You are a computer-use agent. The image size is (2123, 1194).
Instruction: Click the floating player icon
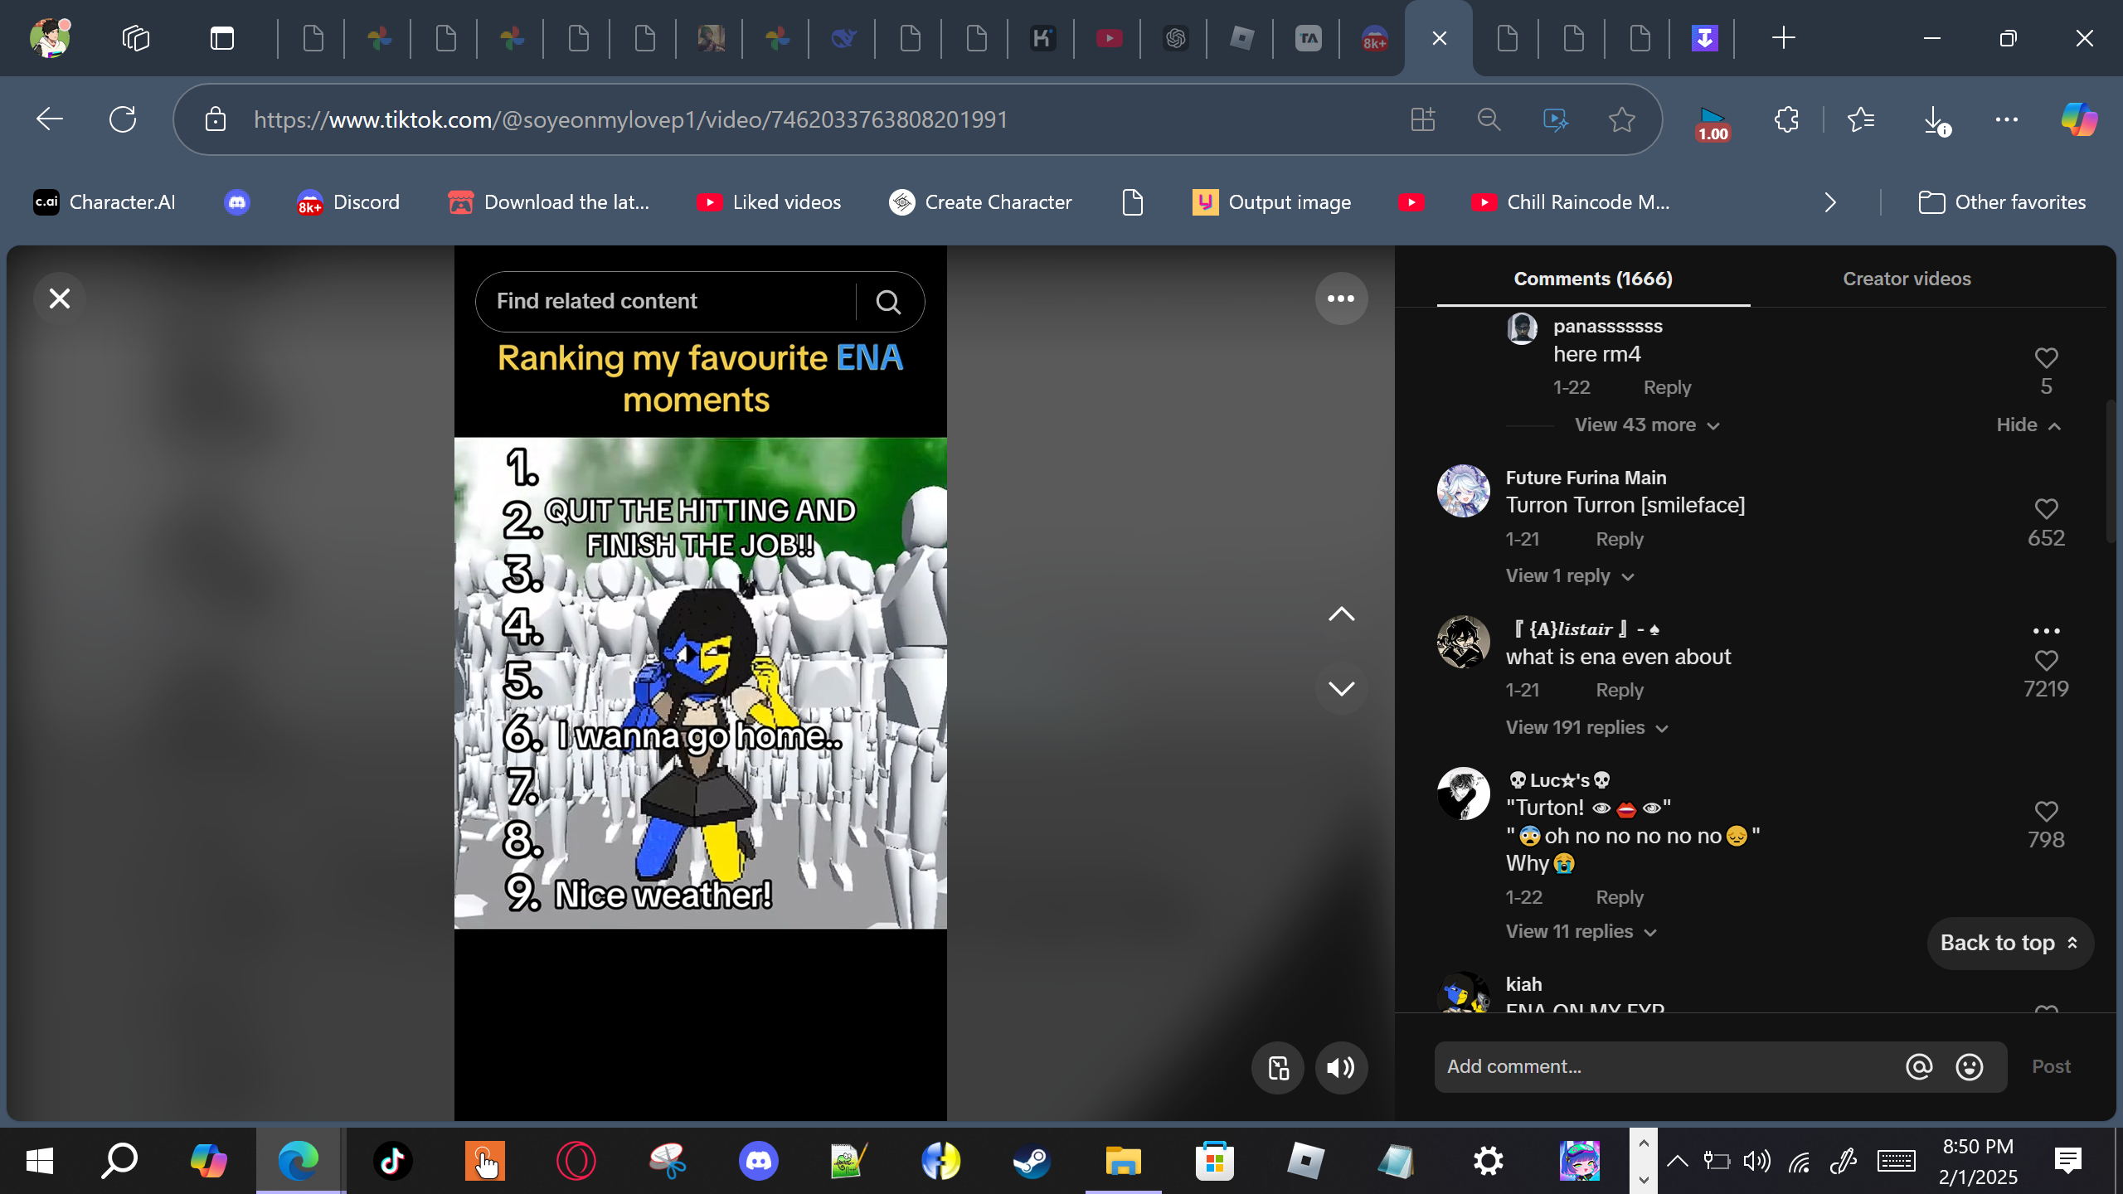pos(1278,1068)
